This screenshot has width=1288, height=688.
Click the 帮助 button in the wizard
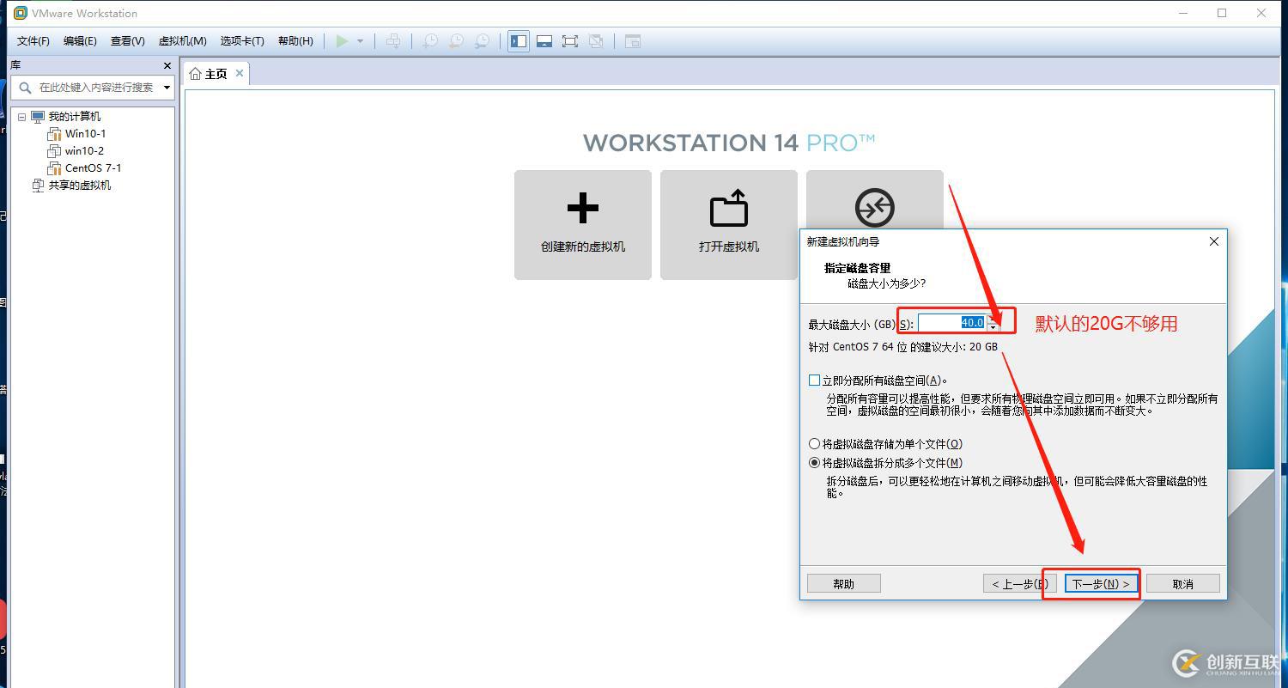coord(844,583)
